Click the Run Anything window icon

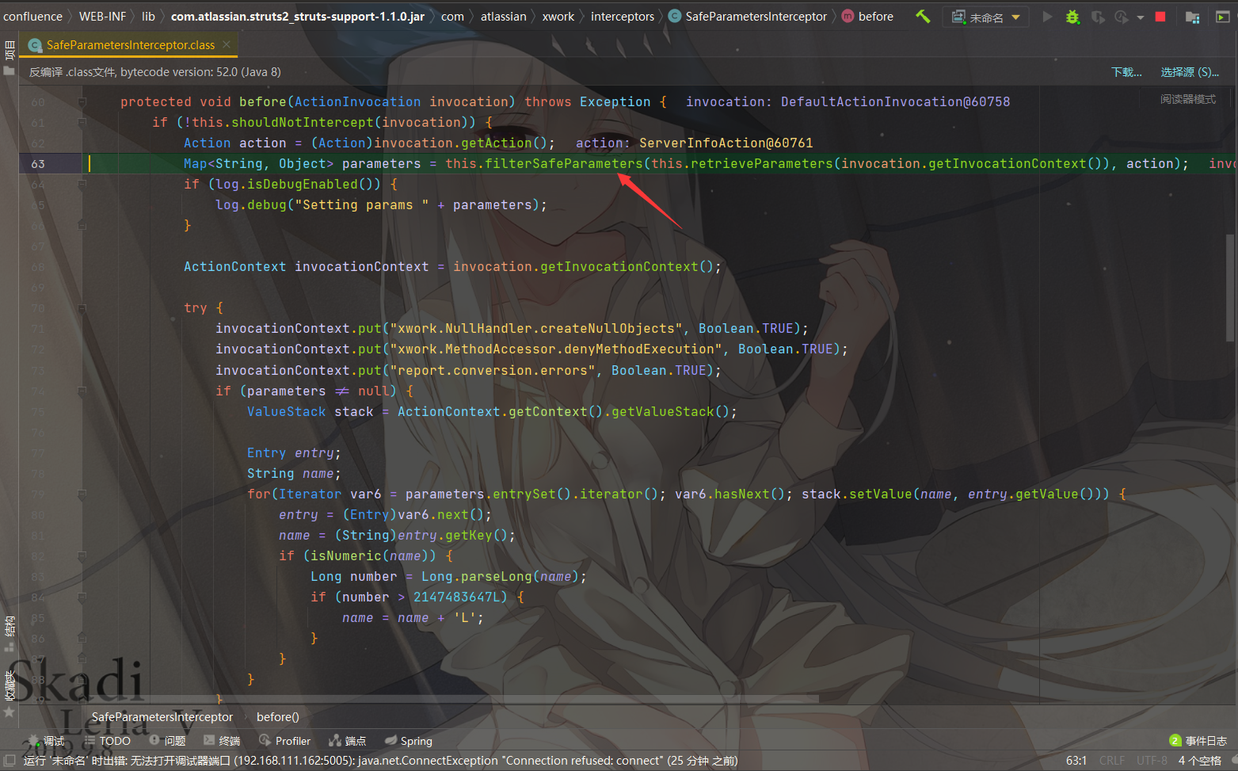1223,17
